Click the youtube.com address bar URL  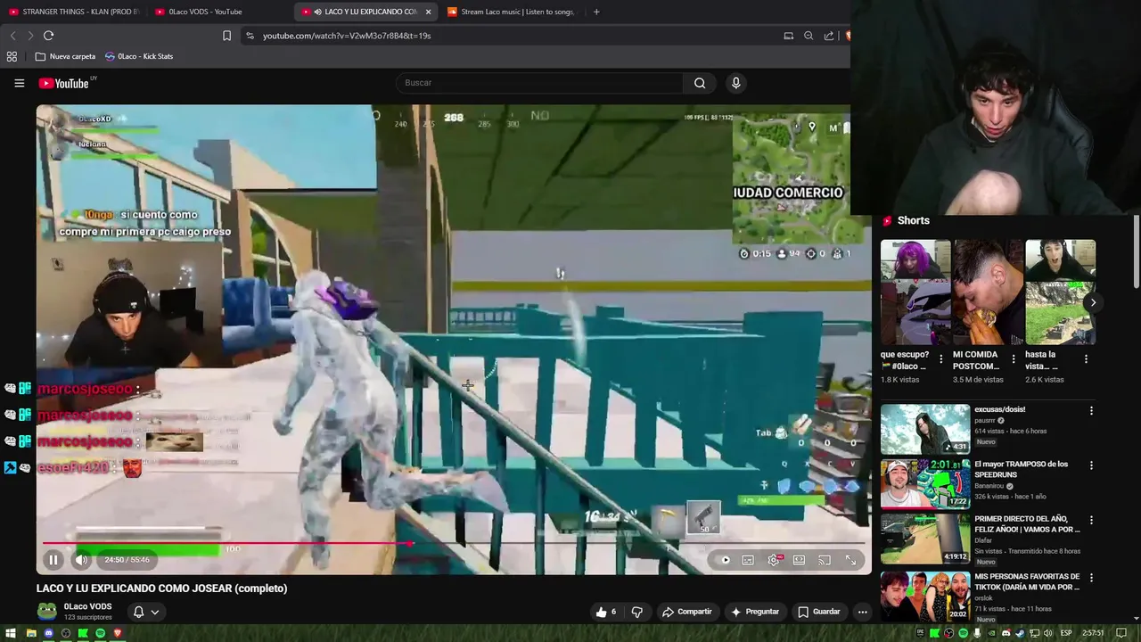tap(347, 36)
